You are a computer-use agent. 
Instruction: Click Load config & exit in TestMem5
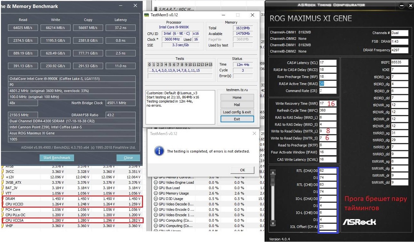pos(237,112)
